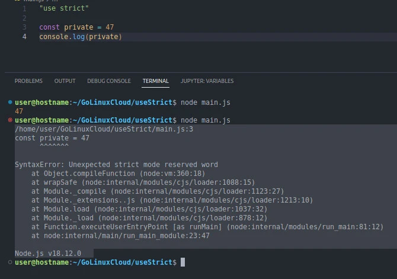Click the Node.js v18.12.0 version text
Screen dimensions: 397x279
[x=48, y=254]
